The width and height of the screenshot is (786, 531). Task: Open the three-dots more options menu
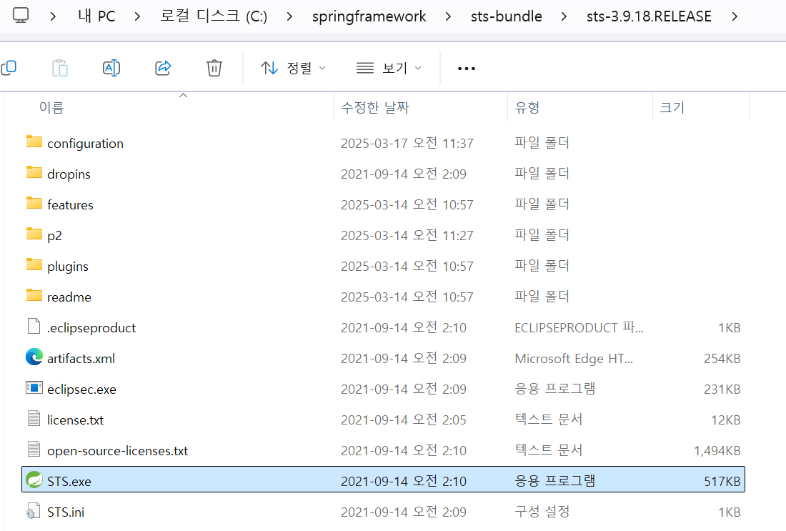coord(466,68)
